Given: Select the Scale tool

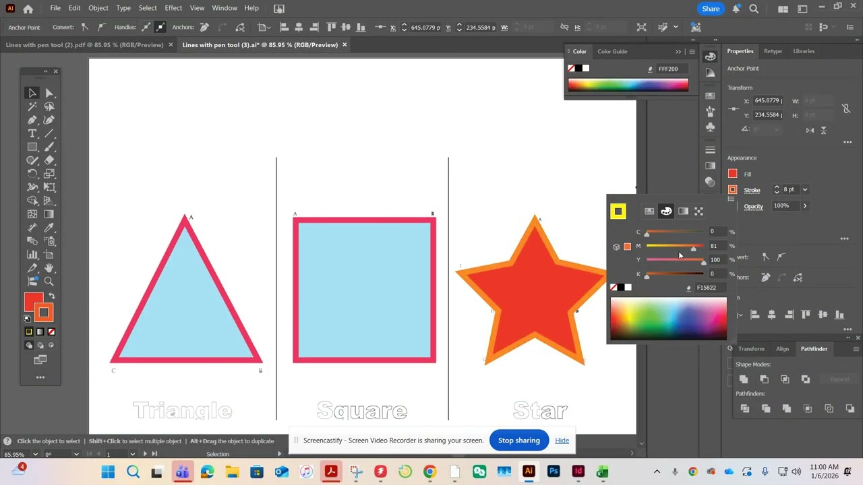Looking at the screenshot, I should (x=49, y=174).
